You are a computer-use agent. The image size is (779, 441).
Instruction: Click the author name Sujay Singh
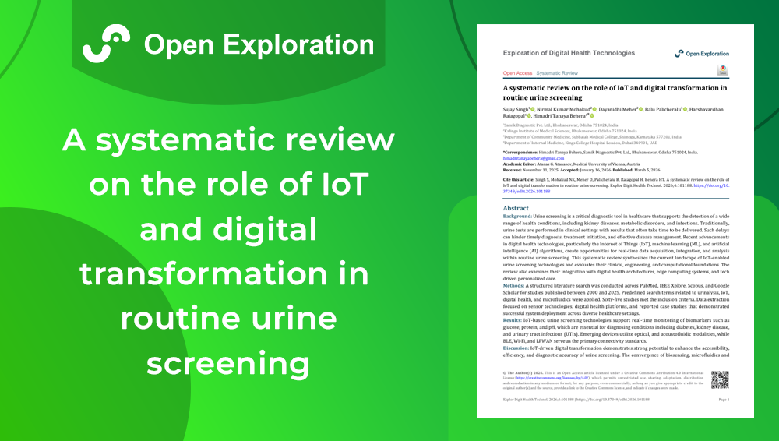(x=515, y=109)
